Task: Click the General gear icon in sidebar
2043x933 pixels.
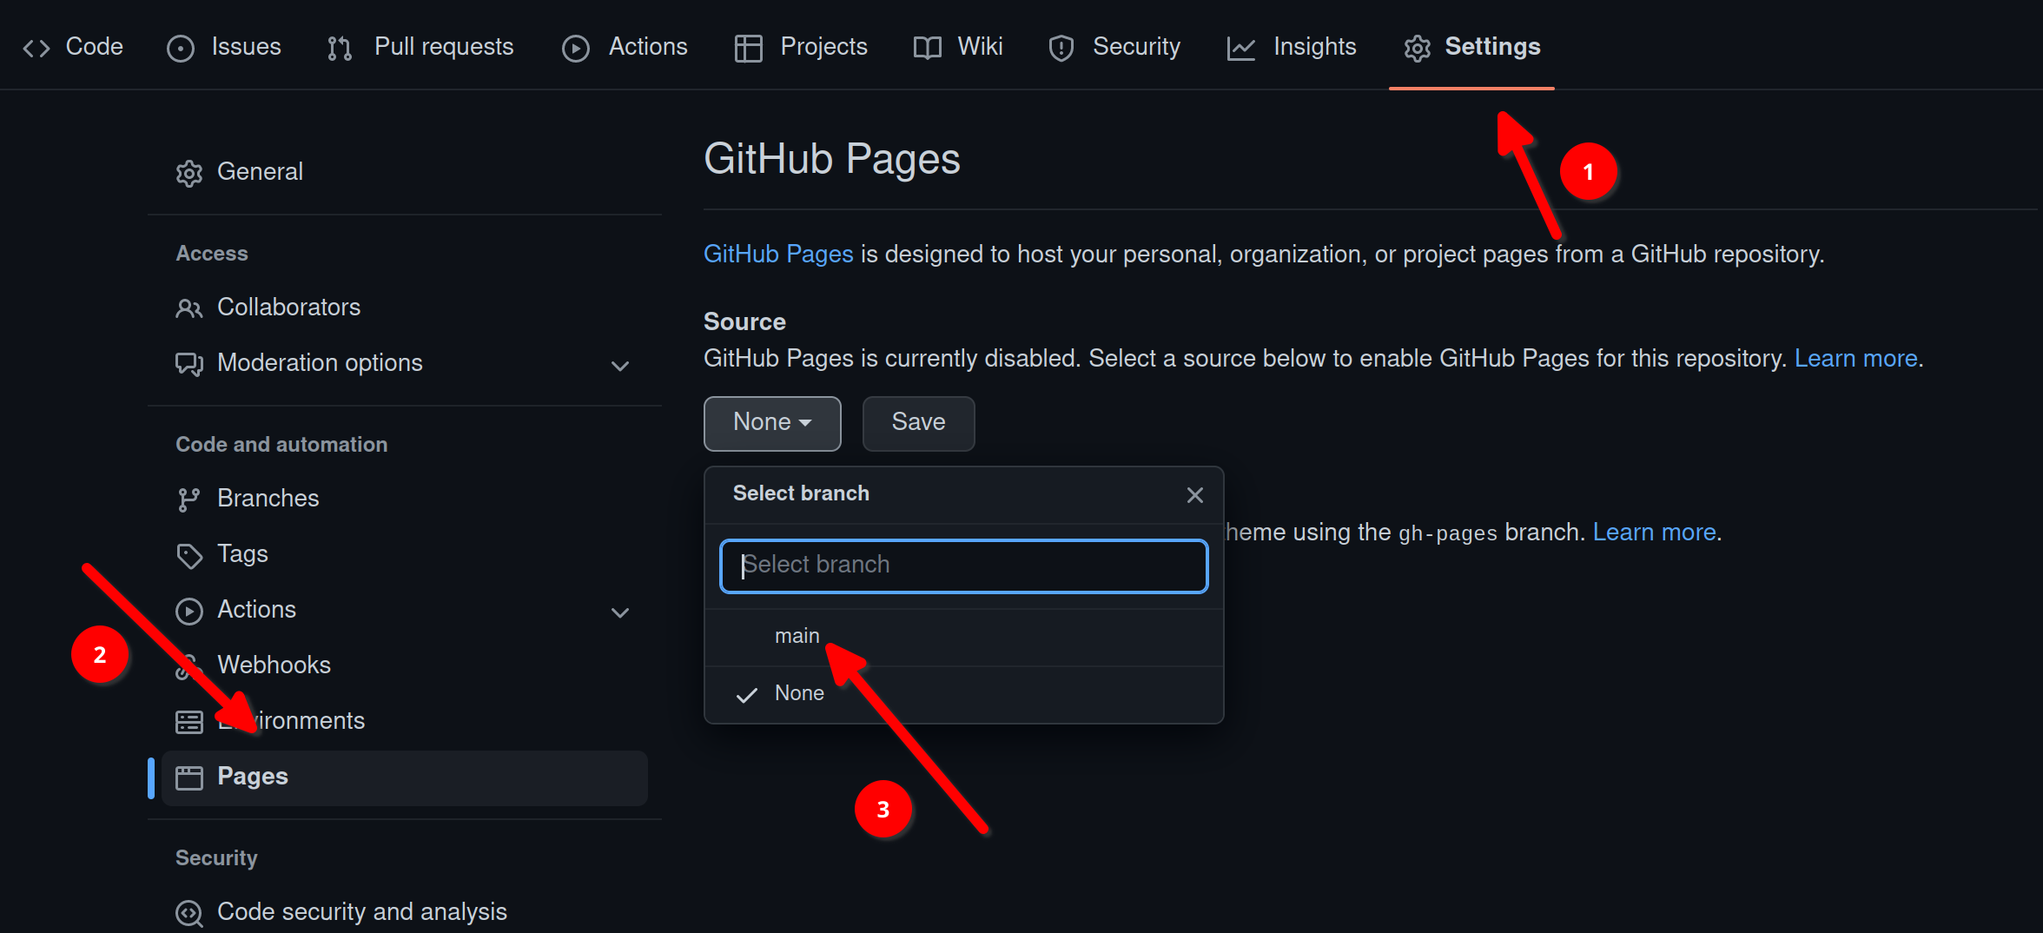Action: coord(189,174)
